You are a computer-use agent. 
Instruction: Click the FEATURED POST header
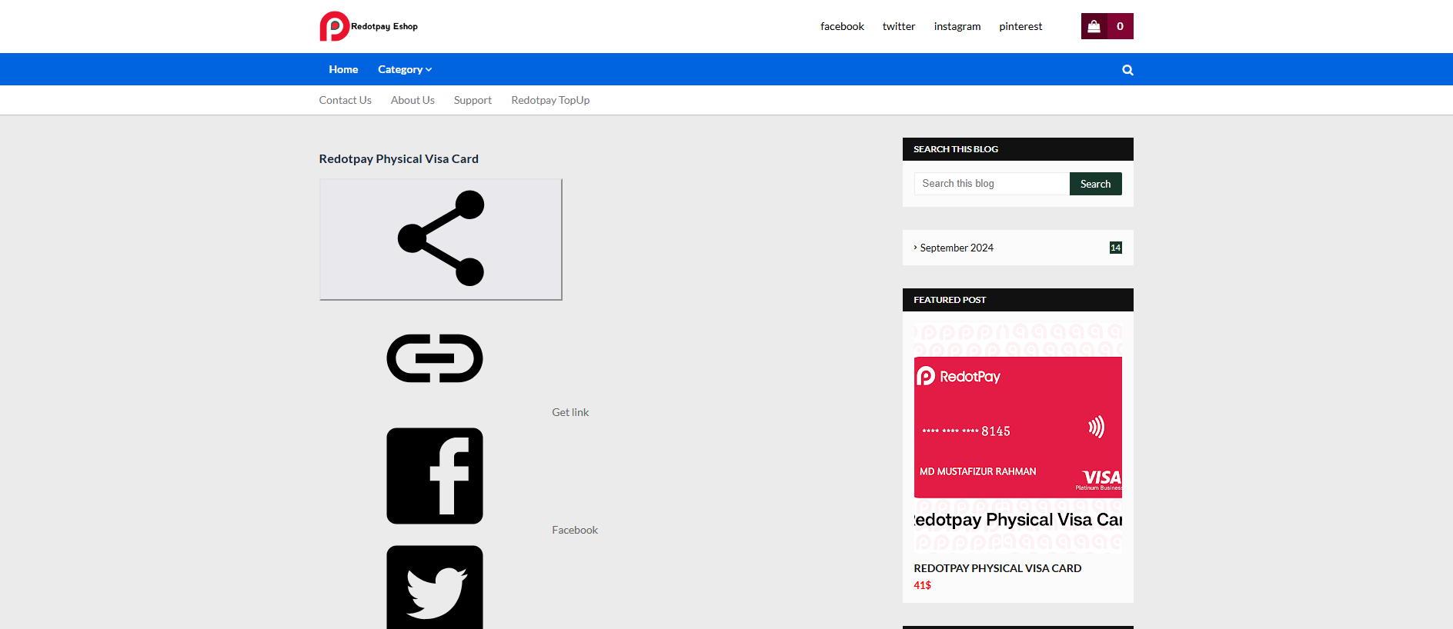pyautogui.click(x=950, y=300)
